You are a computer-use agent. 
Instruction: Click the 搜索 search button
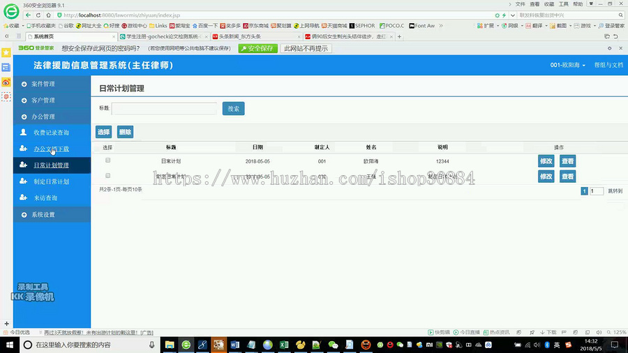pos(234,108)
